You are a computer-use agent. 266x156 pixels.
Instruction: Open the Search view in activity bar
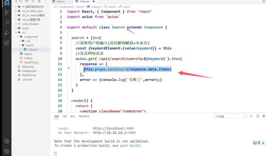(7, 22)
